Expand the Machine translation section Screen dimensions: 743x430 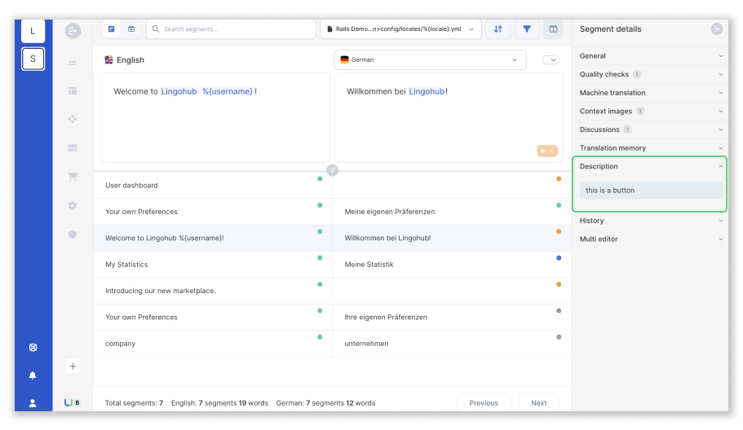tap(650, 93)
